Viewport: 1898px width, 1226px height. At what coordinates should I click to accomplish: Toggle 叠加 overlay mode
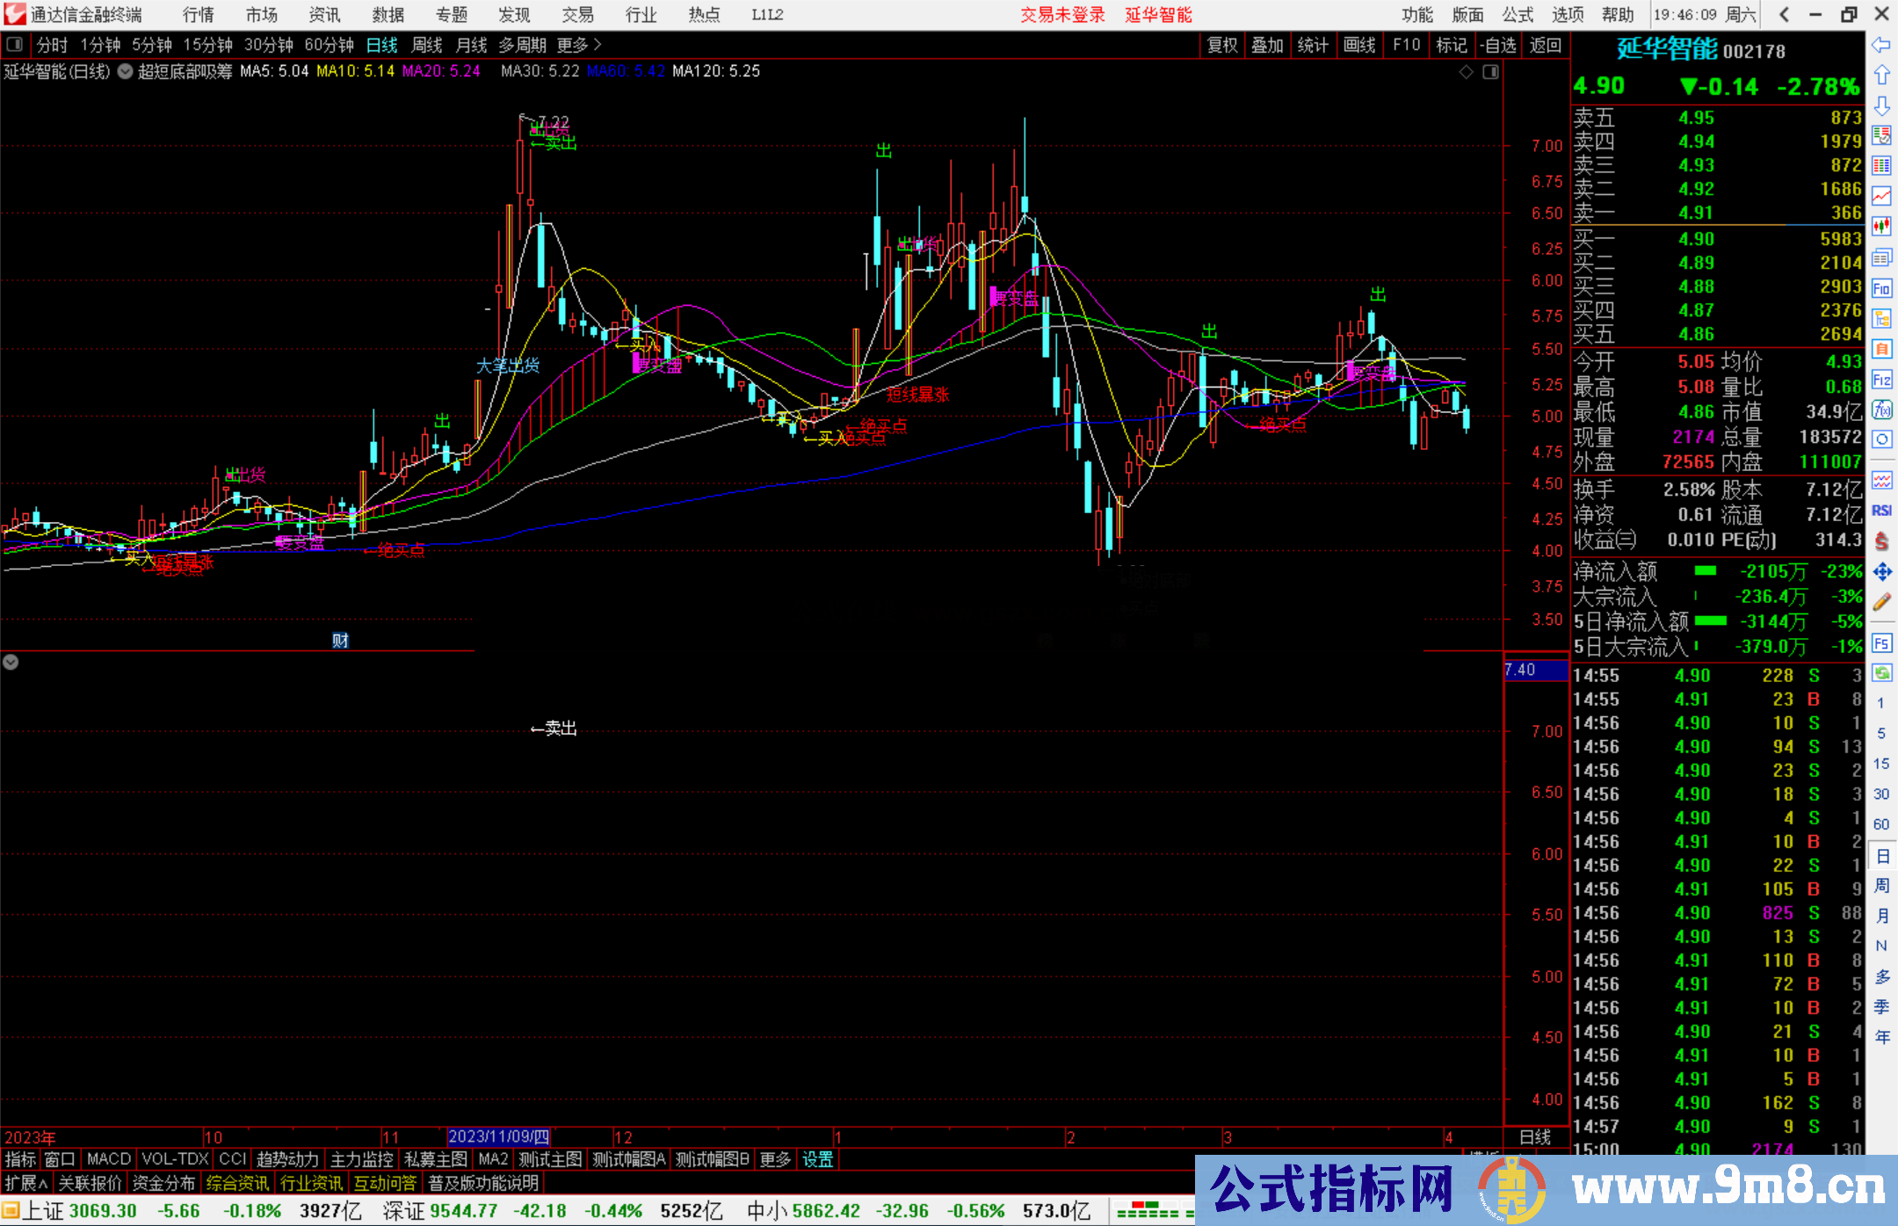1268,44
